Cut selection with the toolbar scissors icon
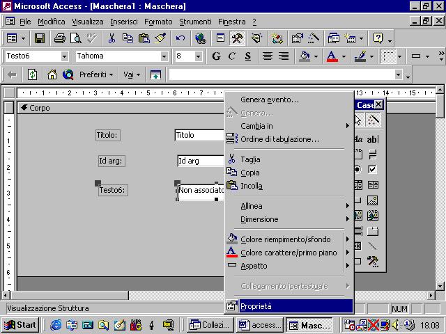446x334 pixels. (111, 38)
